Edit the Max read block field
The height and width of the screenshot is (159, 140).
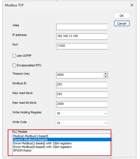coord(82,94)
